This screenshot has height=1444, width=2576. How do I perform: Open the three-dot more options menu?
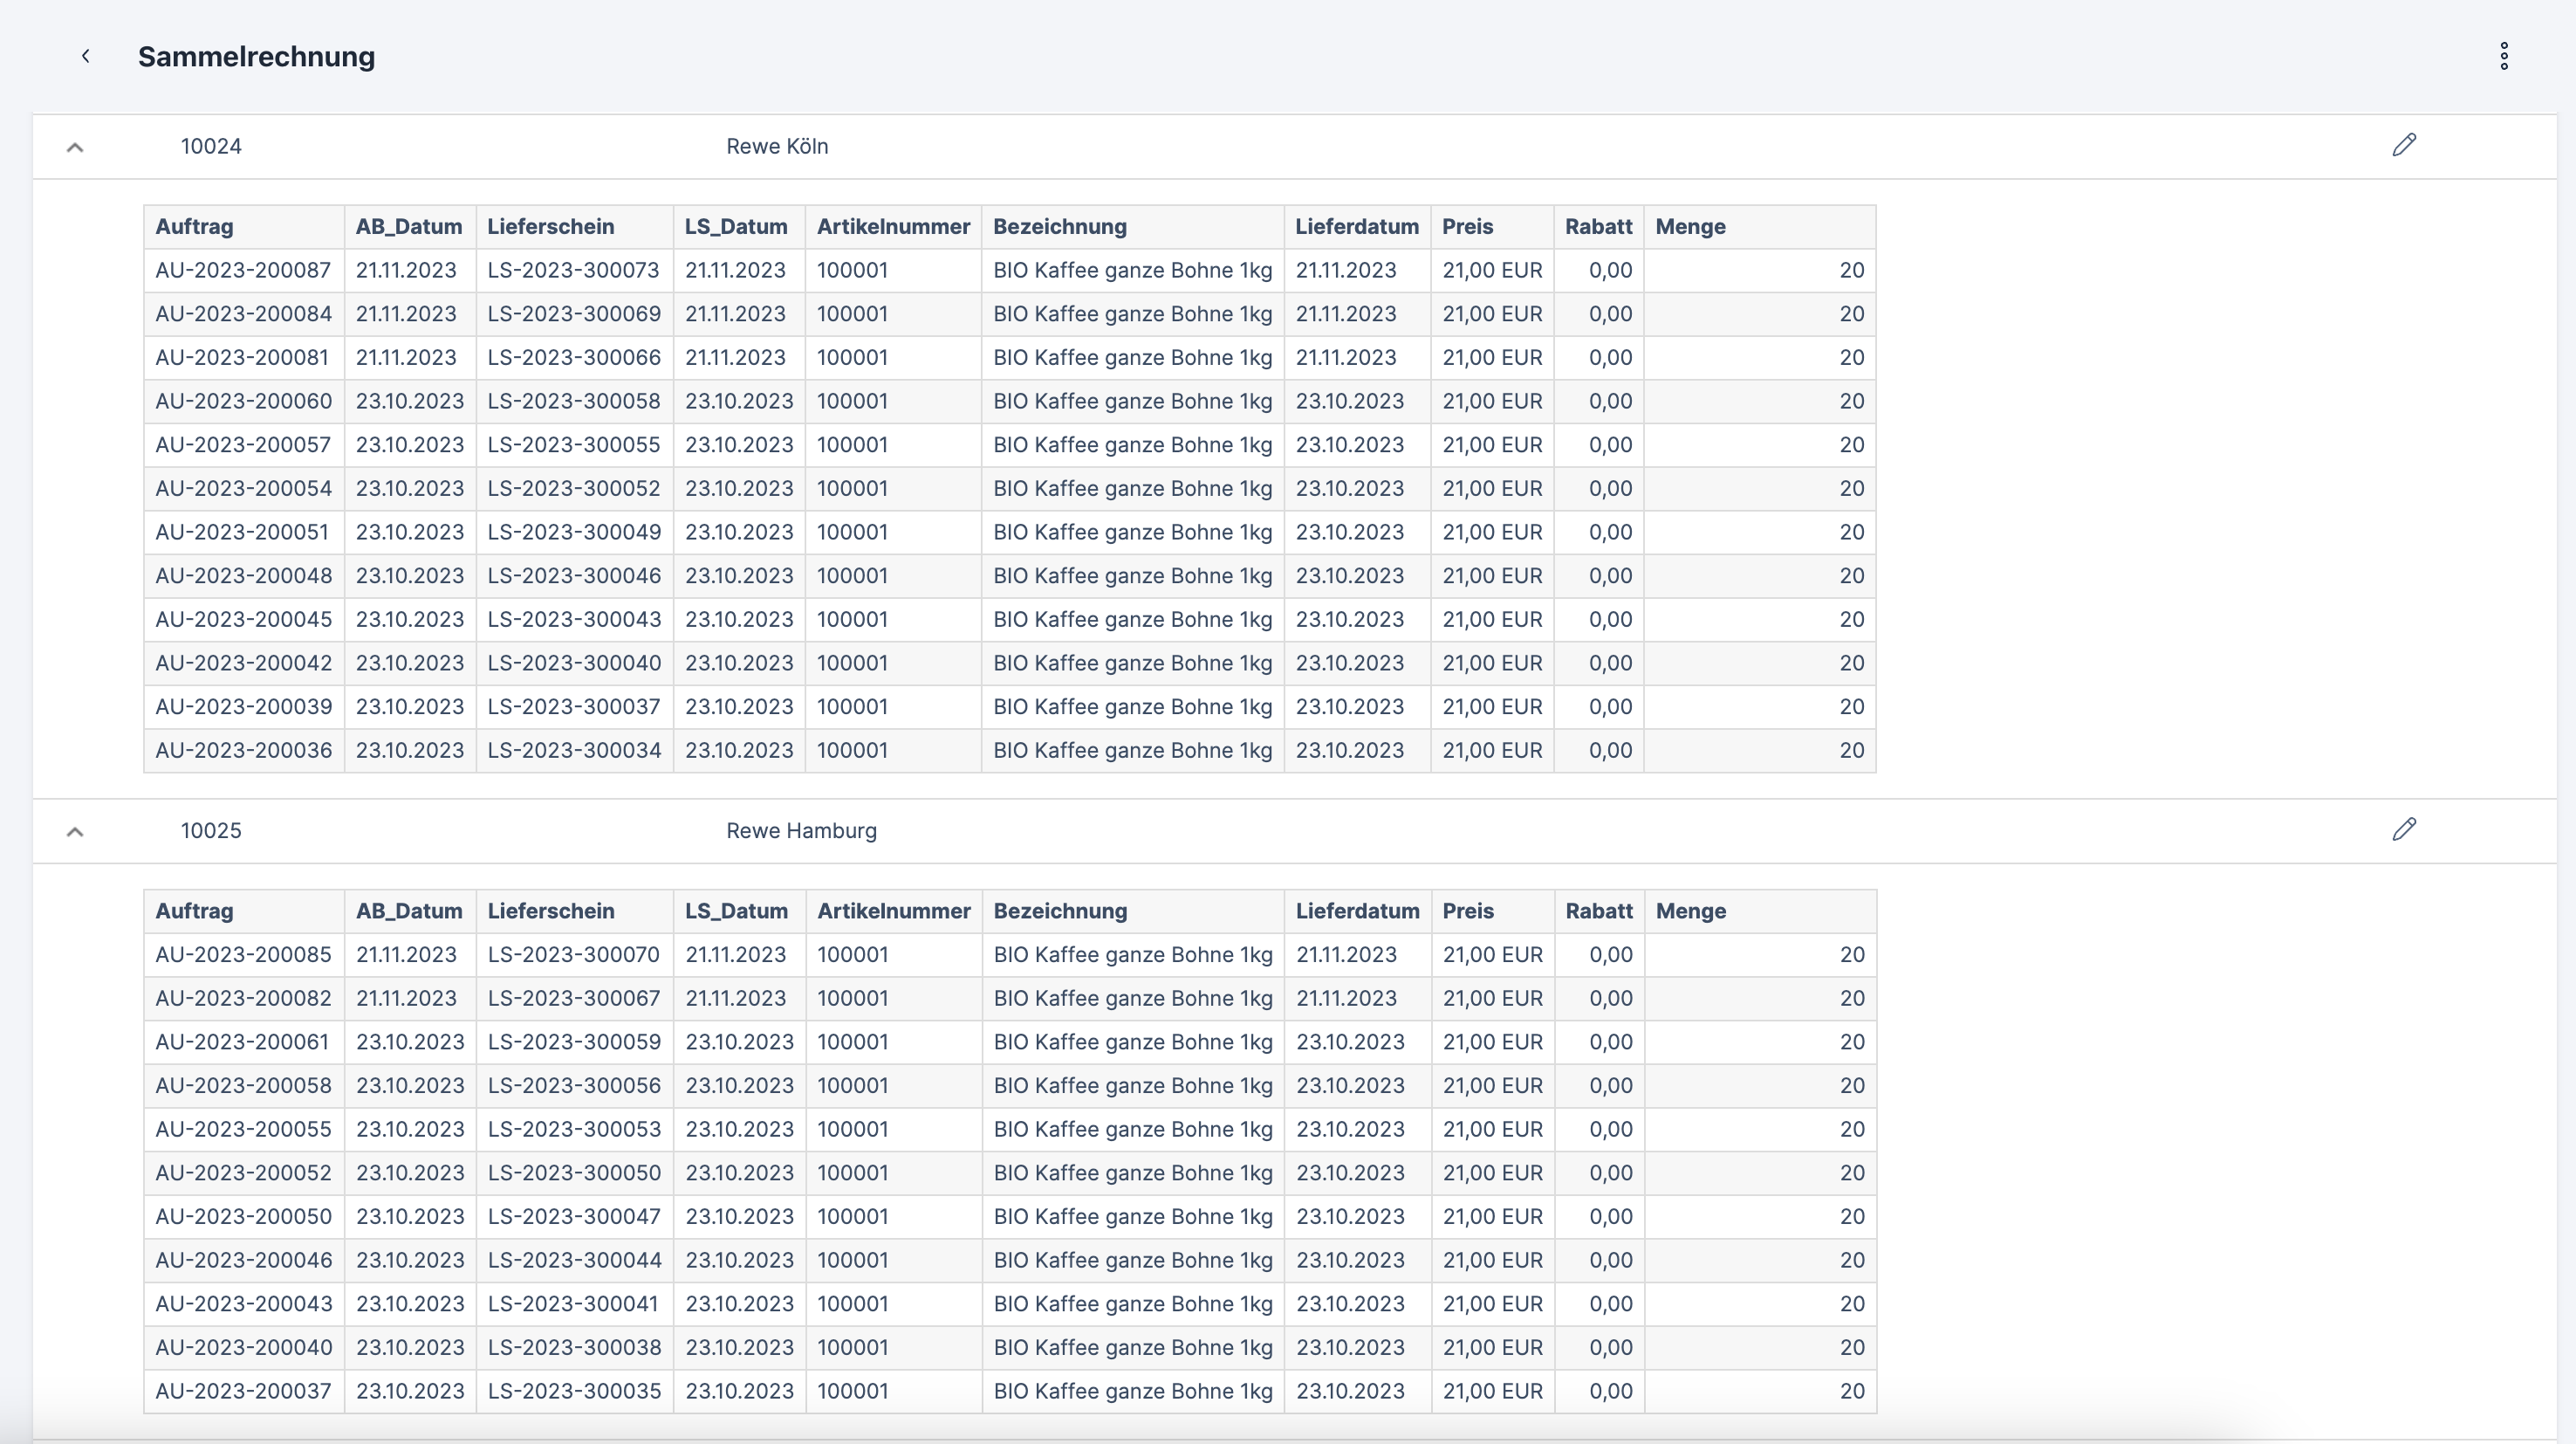(x=2503, y=57)
